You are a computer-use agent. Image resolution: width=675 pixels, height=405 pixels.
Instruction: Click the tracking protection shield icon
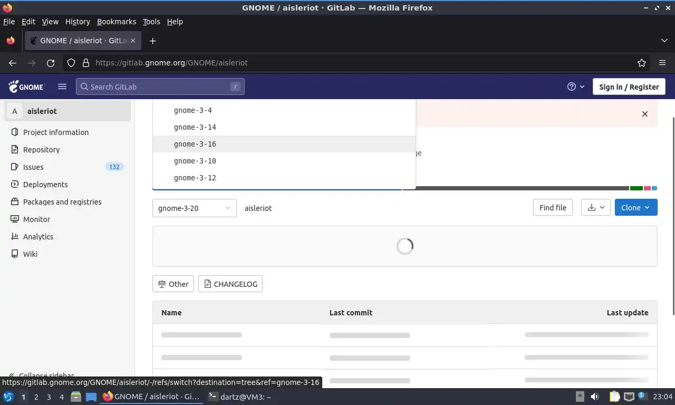[71, 63]
